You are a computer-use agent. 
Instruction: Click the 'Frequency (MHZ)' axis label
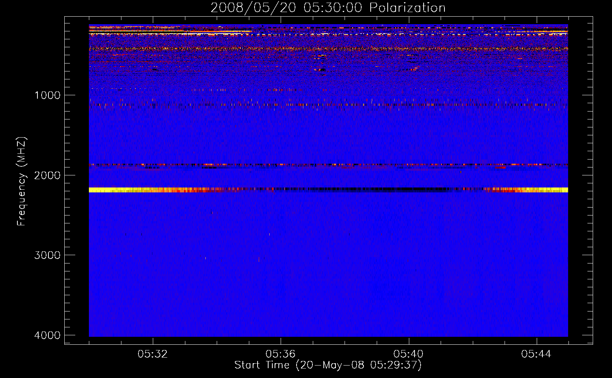click(x=22, y=181)
